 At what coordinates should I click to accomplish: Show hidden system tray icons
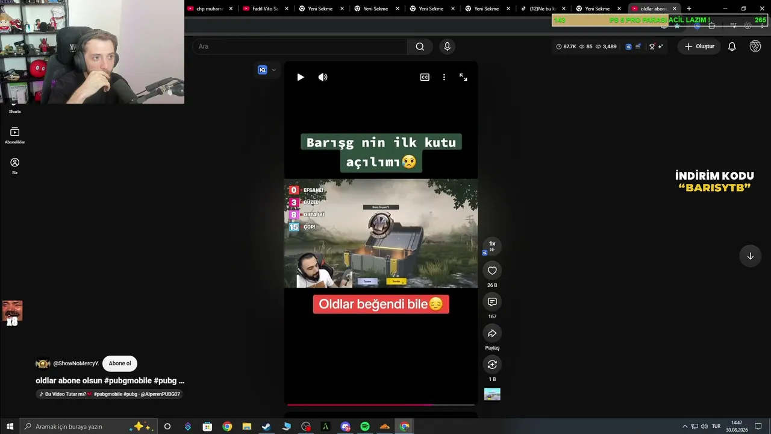(x=685, y=427)
